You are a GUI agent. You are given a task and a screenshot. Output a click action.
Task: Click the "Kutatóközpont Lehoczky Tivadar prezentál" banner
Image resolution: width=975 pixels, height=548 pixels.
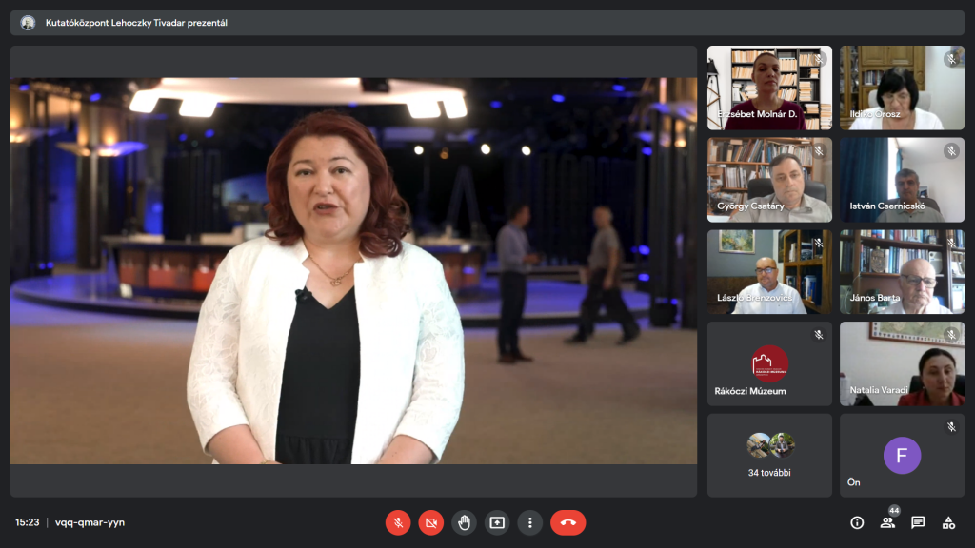tap(136, 23)
